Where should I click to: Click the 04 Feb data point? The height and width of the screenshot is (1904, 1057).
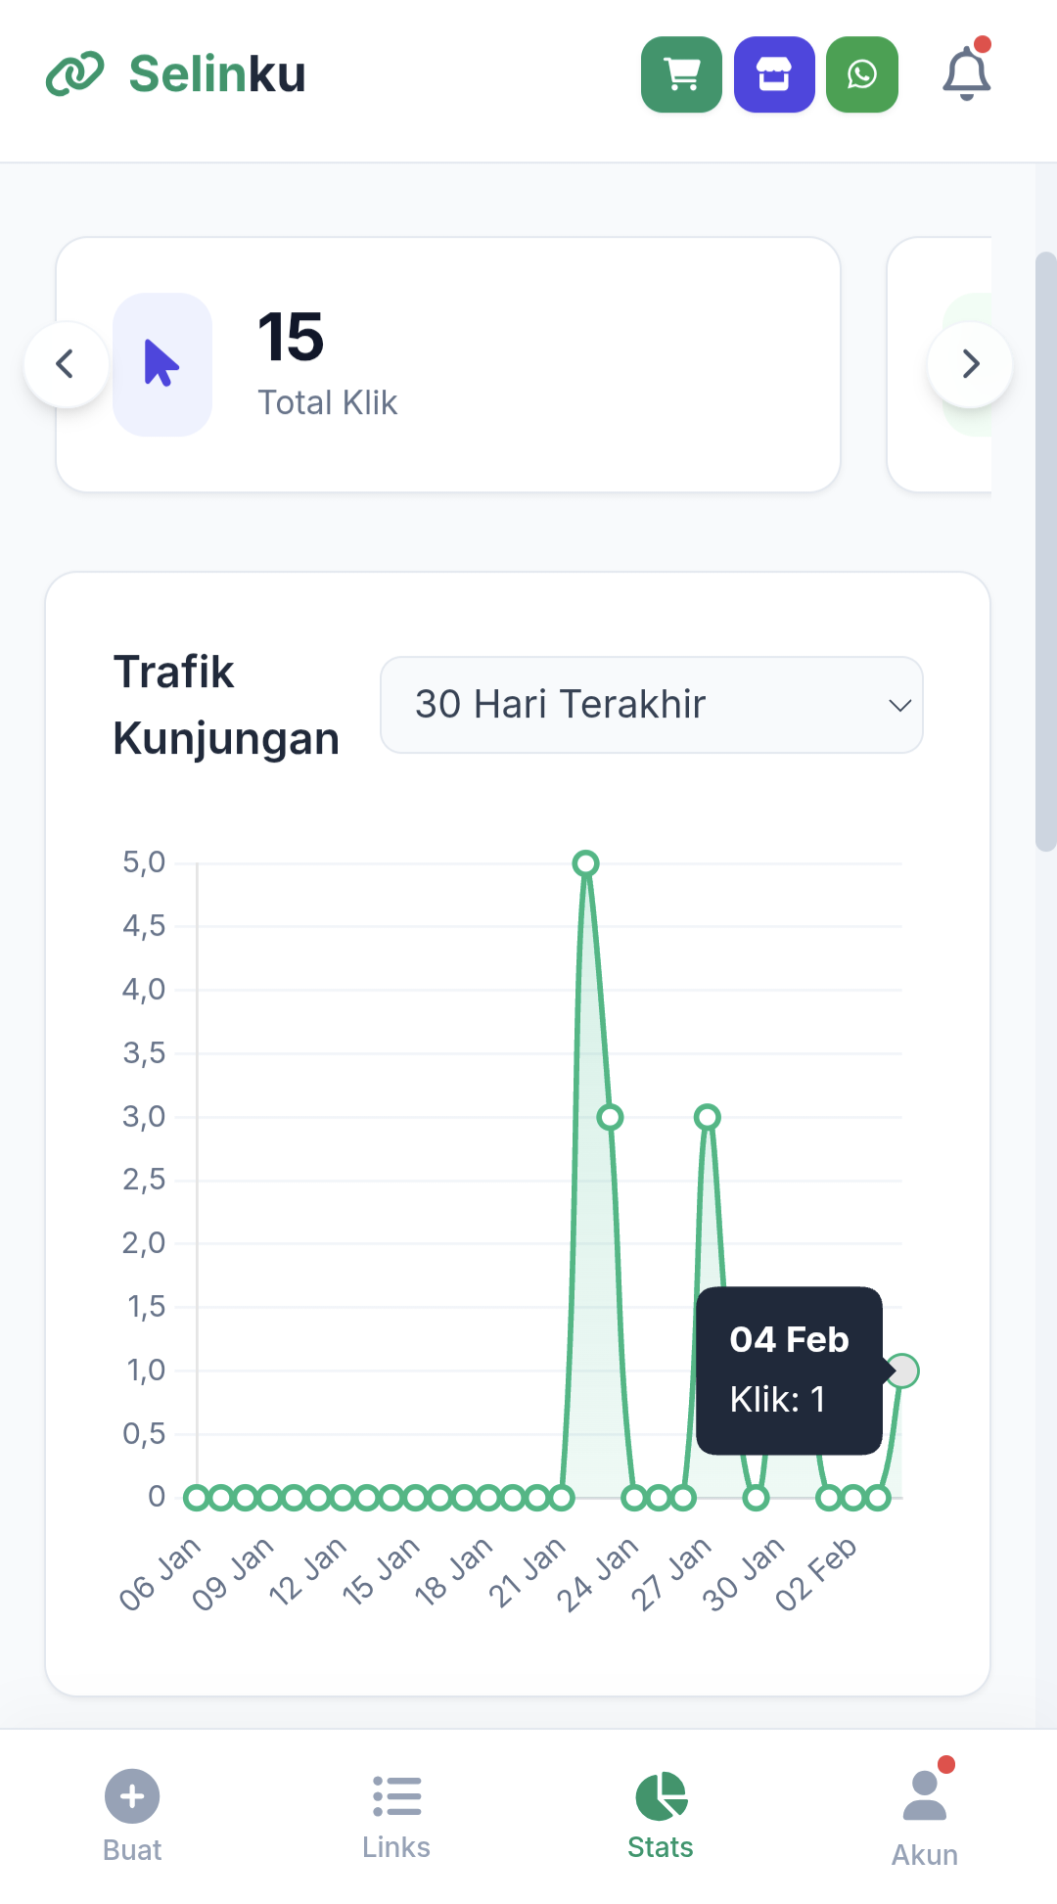[x=902, y=1370]
